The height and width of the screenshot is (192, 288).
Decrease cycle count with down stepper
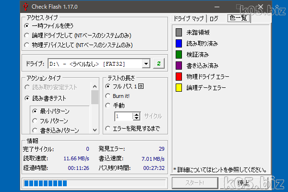tap(136, 119)
